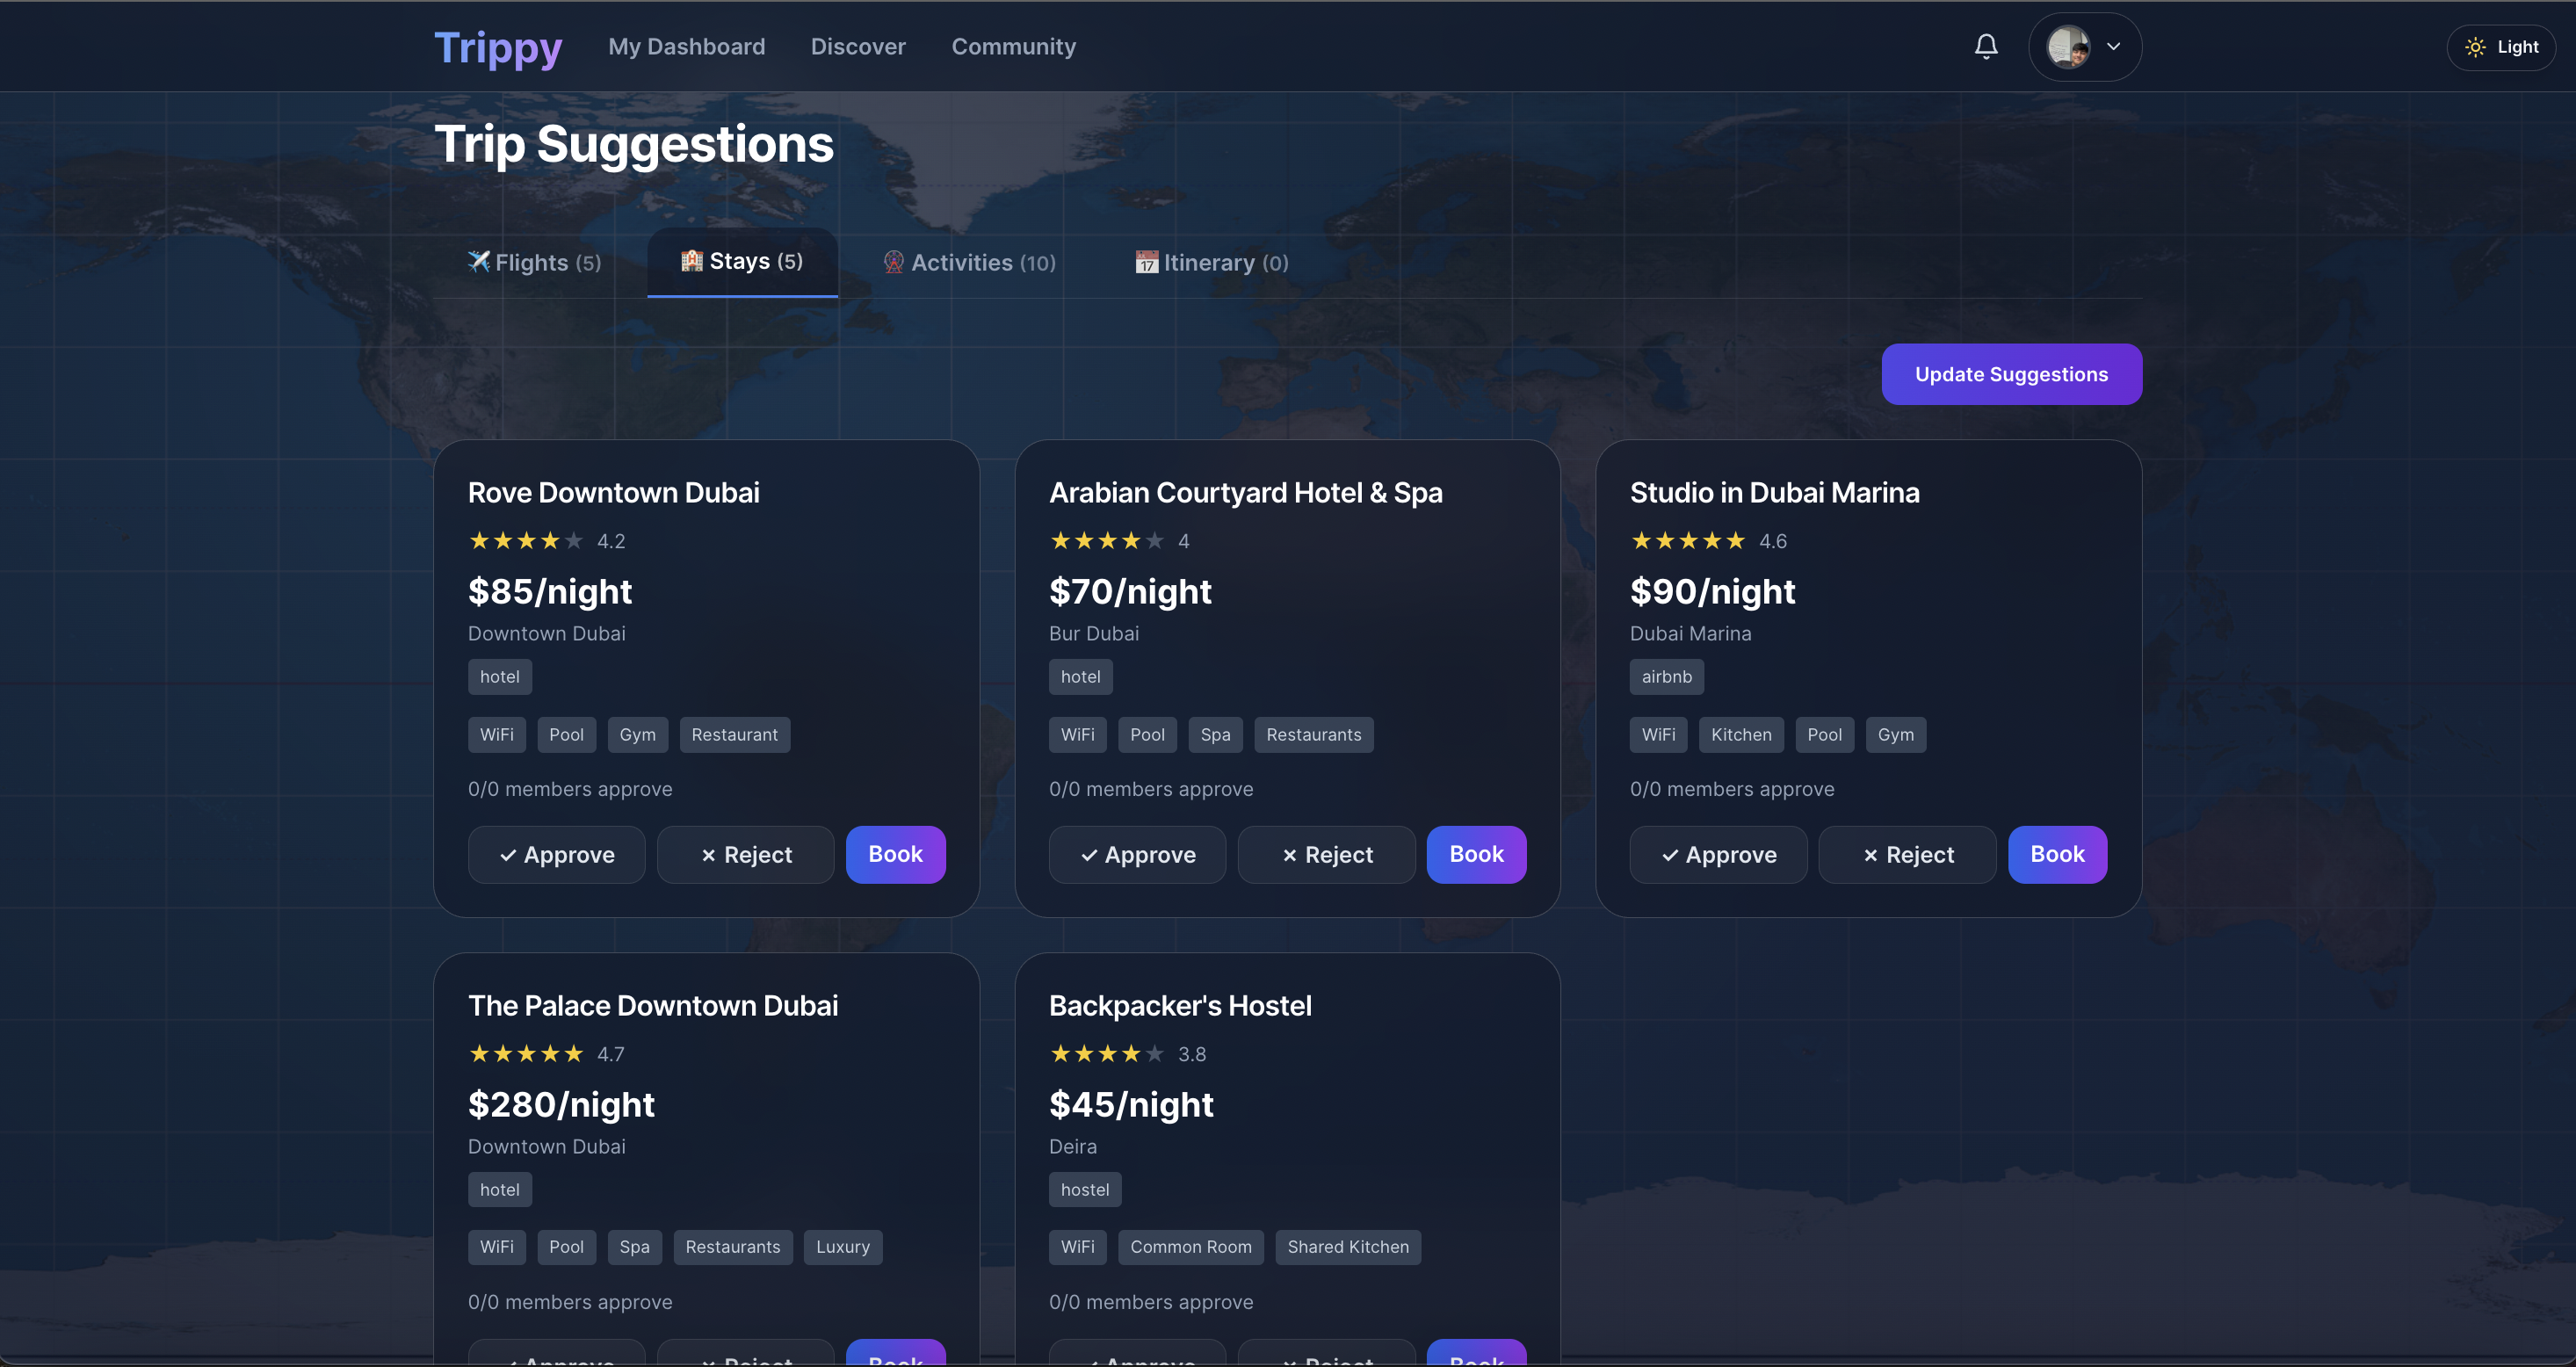Click the Trippy logo
This screenshot has height=1367, width=2576.
(498, 47)
